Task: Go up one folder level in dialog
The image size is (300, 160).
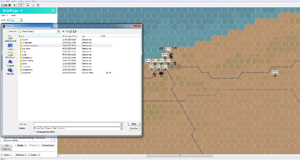Action: coord(67,31)
